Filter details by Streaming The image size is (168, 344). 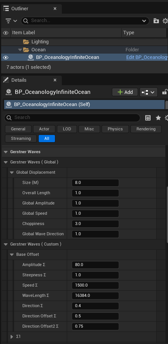[x=21, y=138]
